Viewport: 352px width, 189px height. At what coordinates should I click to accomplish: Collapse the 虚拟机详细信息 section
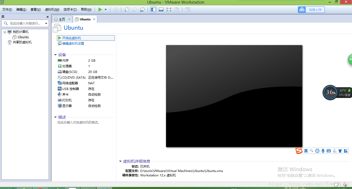click(120, 161)
